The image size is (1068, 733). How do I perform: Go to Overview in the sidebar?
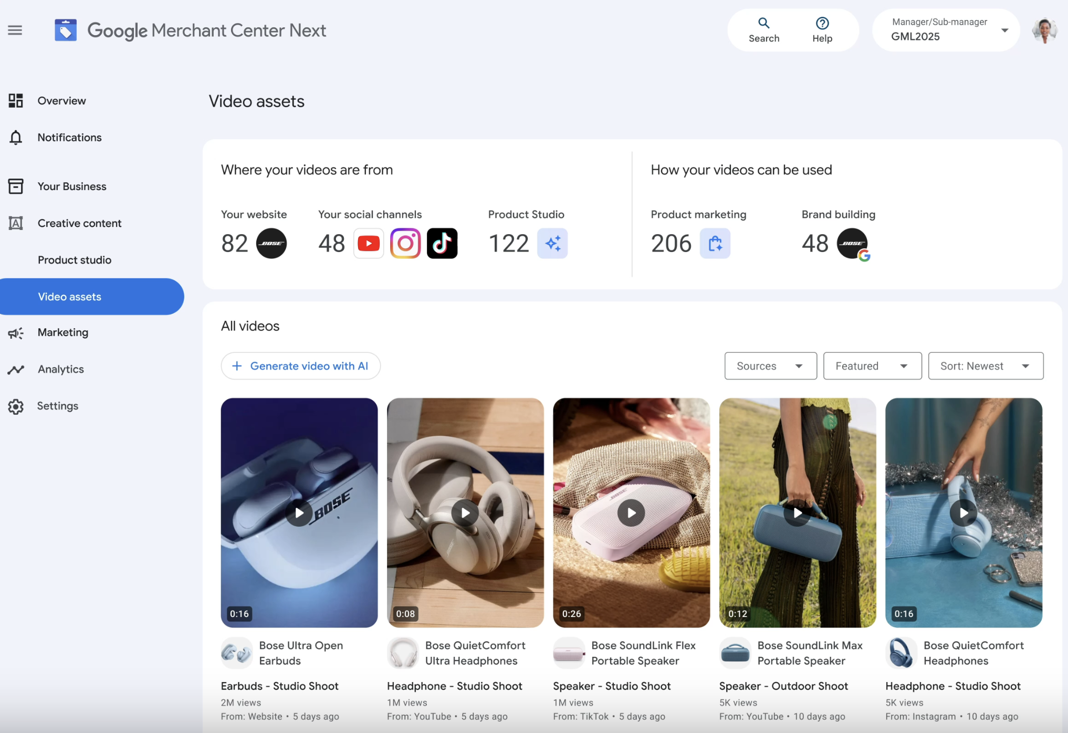point(61,100)
